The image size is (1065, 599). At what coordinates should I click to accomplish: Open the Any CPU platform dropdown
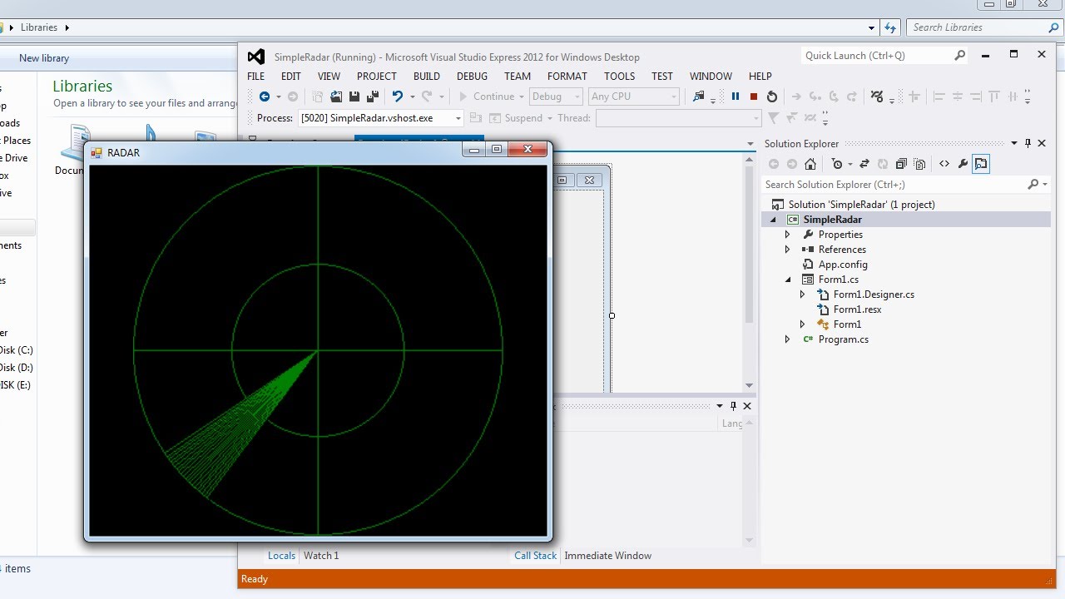[x=674, y=97]
